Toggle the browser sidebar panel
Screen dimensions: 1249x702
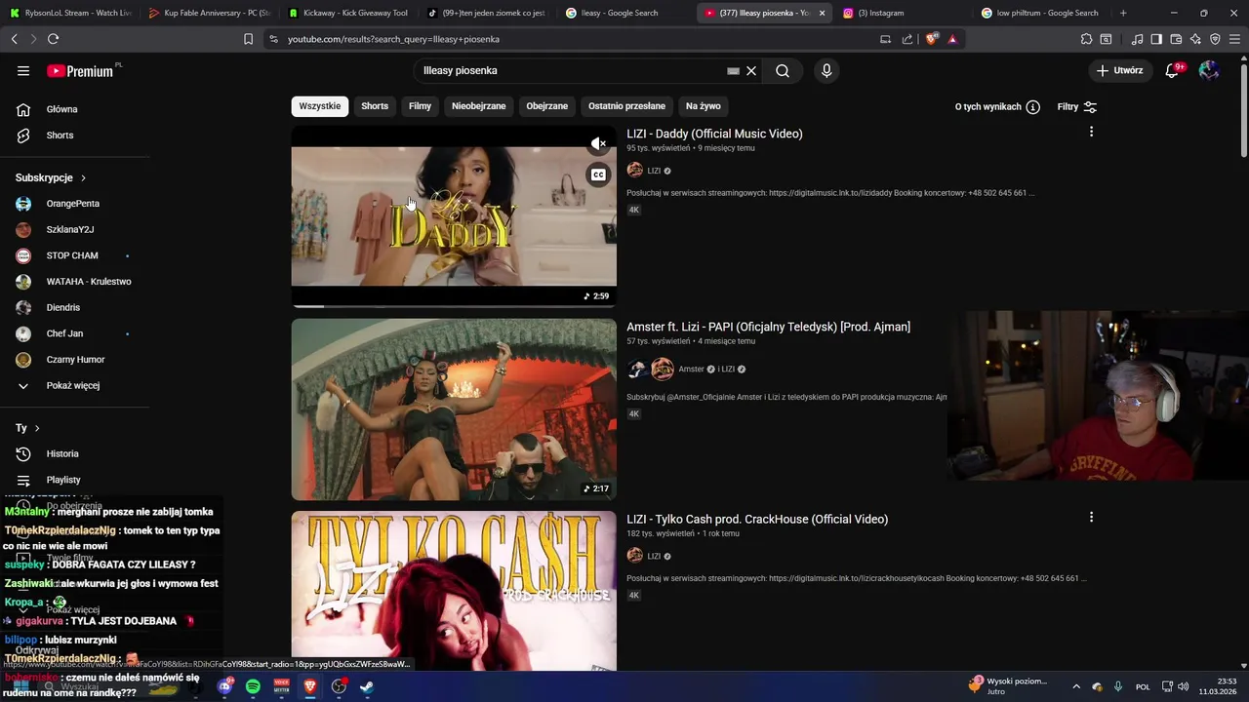coord(1156,39)
